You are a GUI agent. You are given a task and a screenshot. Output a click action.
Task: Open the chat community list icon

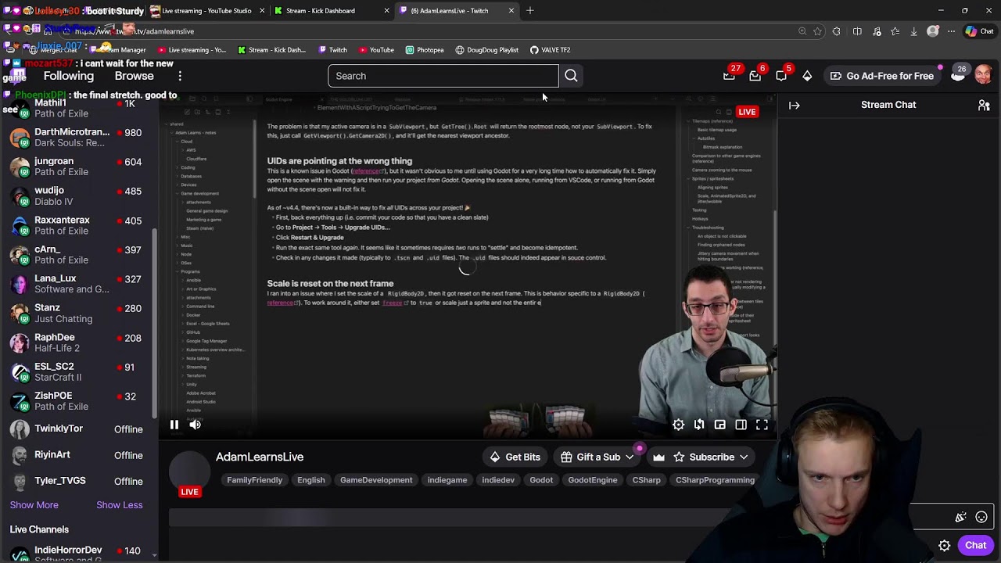[x=984, y=106]
